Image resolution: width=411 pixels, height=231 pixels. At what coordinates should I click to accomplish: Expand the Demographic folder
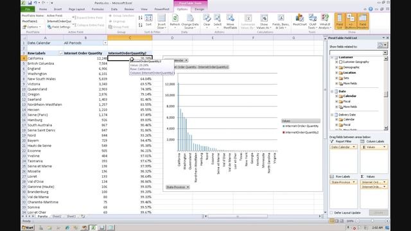coord(337,67)
